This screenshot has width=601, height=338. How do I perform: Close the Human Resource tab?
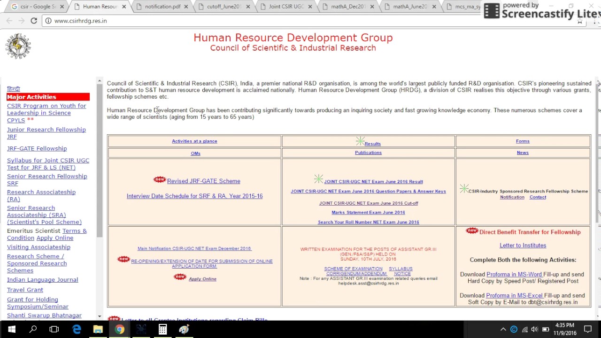[x=123, y=7]
